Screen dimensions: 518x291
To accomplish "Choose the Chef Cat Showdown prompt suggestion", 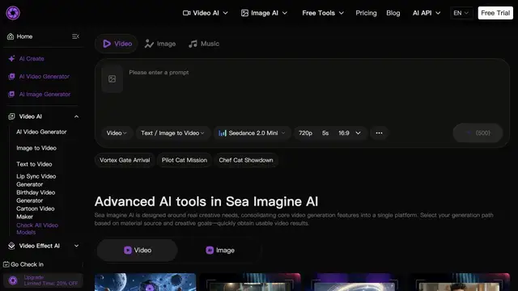I will [x=246, y=160].
